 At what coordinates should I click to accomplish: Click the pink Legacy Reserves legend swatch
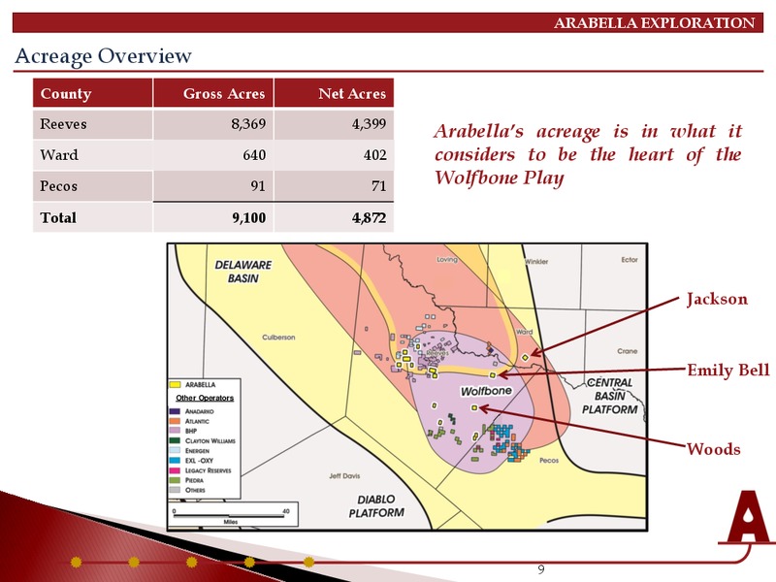point(175,470)
